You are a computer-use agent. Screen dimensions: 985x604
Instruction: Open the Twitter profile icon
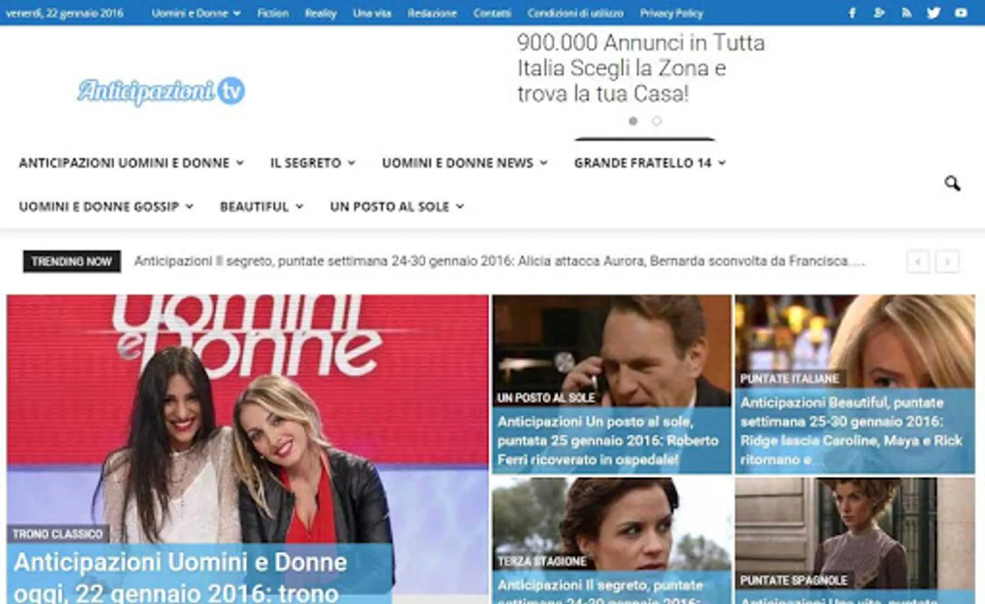(933, 13)
